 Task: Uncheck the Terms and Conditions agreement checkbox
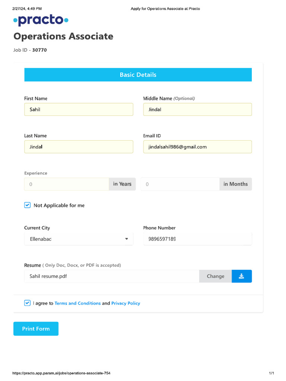(27, 303)
